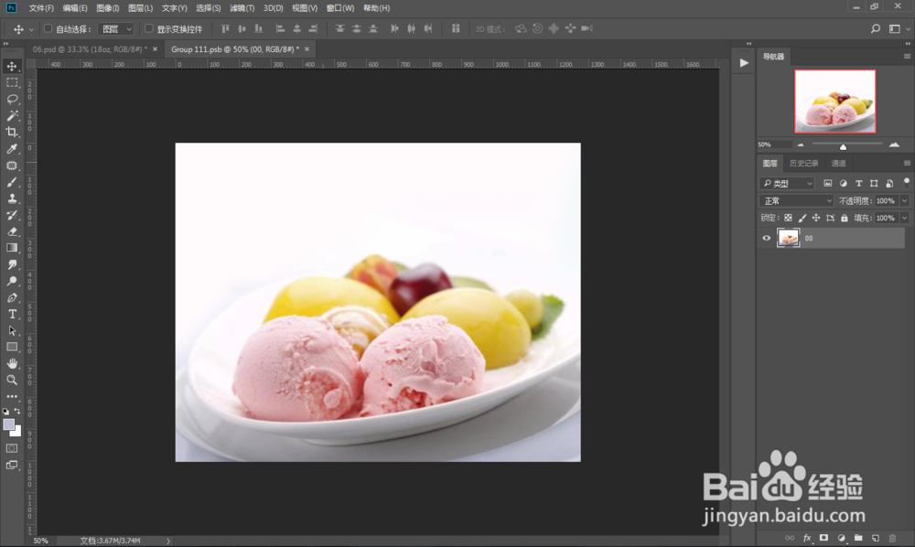Image resolution: width=915 pixels, height=547 pixels.
Task: Open the 滤镜(T) menu
Action: click(242, 8)
